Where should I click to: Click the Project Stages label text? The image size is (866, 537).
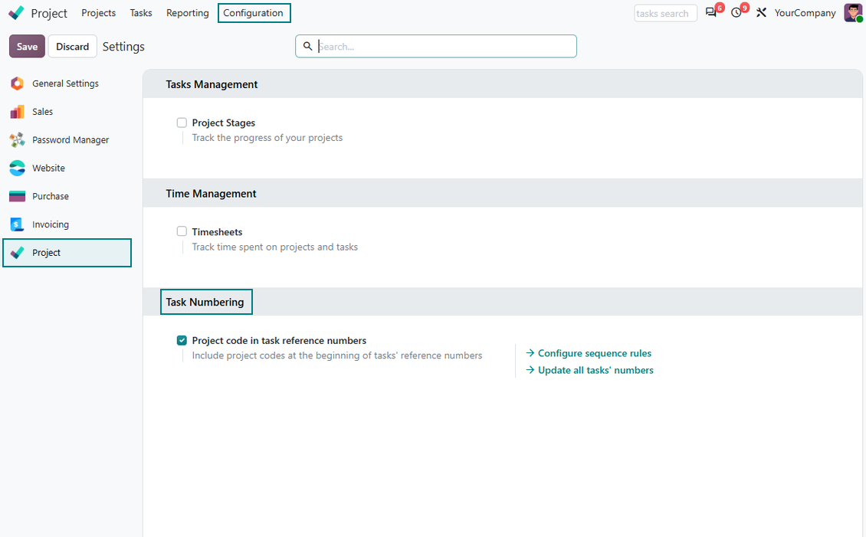224,123
